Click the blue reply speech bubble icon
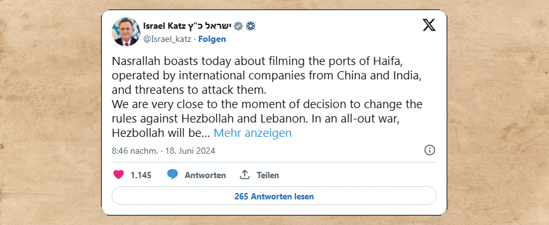This screenshot has width=549, height=225. tap(173, 174)
